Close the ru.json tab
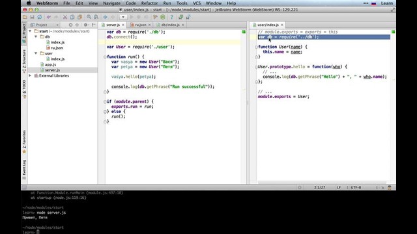Screen dimensions: 417x234 point(149,25)
